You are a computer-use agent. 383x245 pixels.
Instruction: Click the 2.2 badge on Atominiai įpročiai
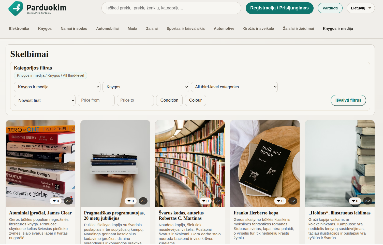pyautogui.click(x=68, y=201)
